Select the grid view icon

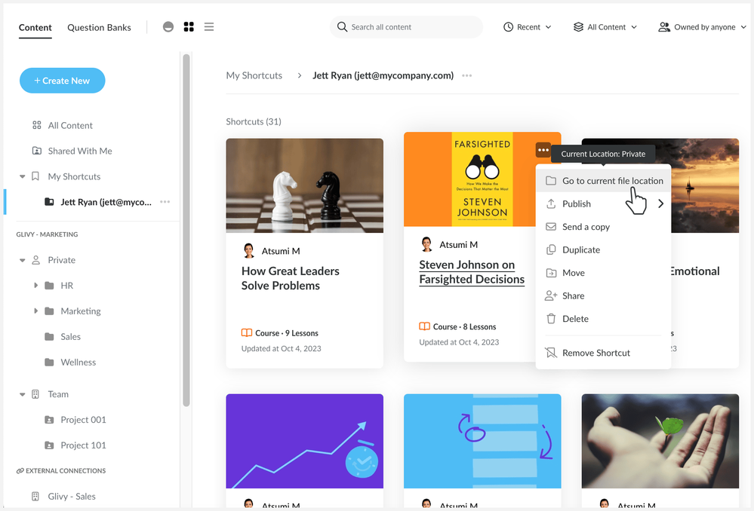(x=189, y=27)
